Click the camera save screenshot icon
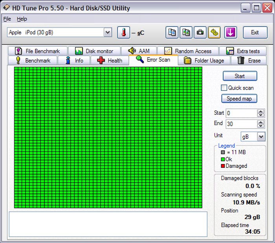This screenshot has width=275, height=243. [200, 33]
